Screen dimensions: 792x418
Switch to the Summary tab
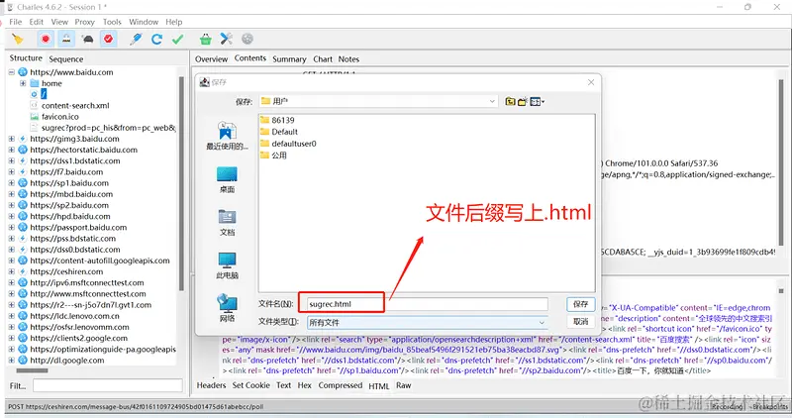289,59
